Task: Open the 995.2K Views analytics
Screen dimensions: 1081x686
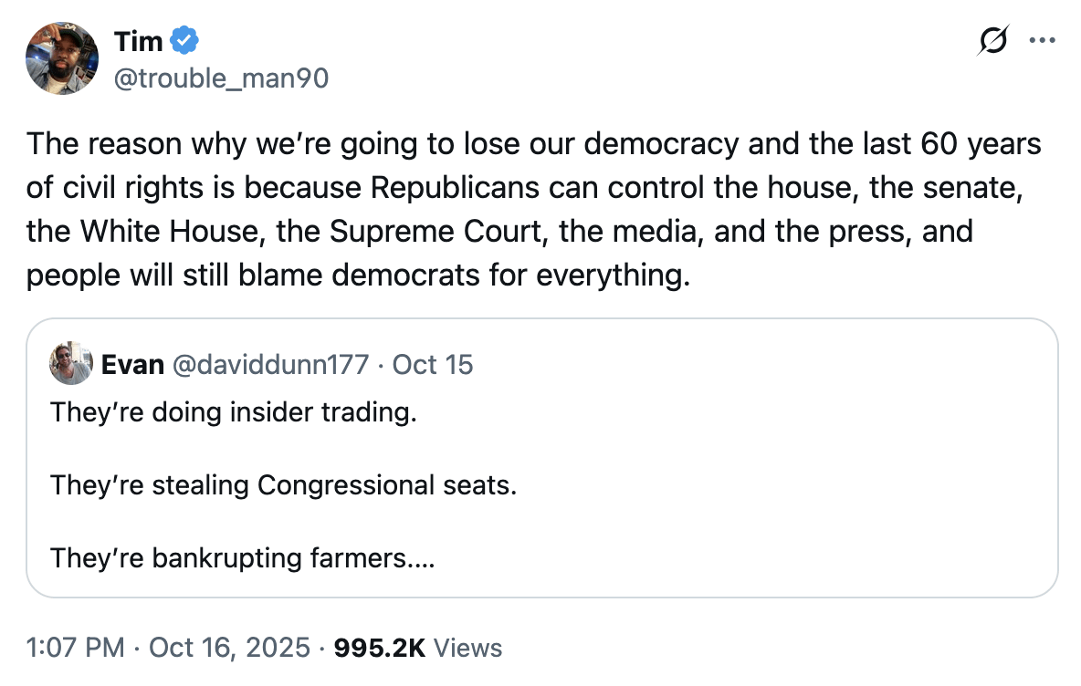Action: (418, 648)
